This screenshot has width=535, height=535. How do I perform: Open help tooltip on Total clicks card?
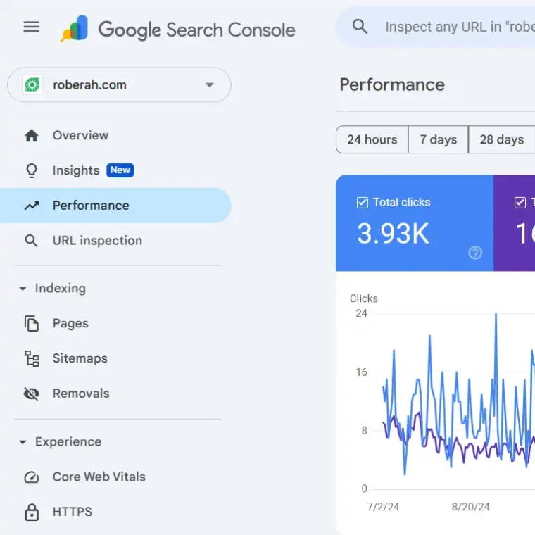475,253
